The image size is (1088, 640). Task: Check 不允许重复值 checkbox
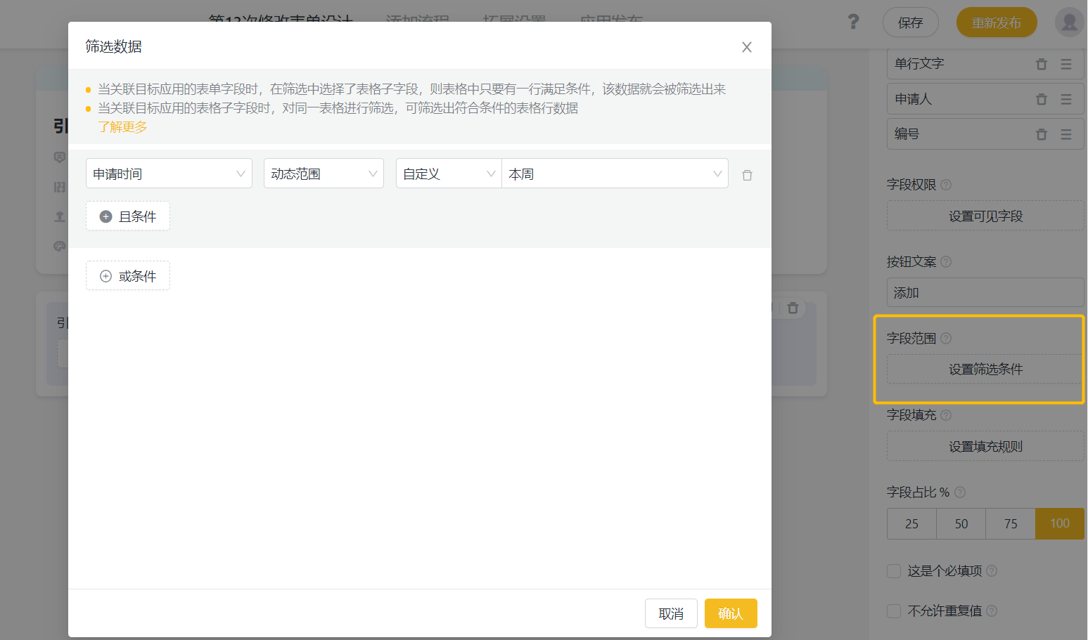point(894,611)
